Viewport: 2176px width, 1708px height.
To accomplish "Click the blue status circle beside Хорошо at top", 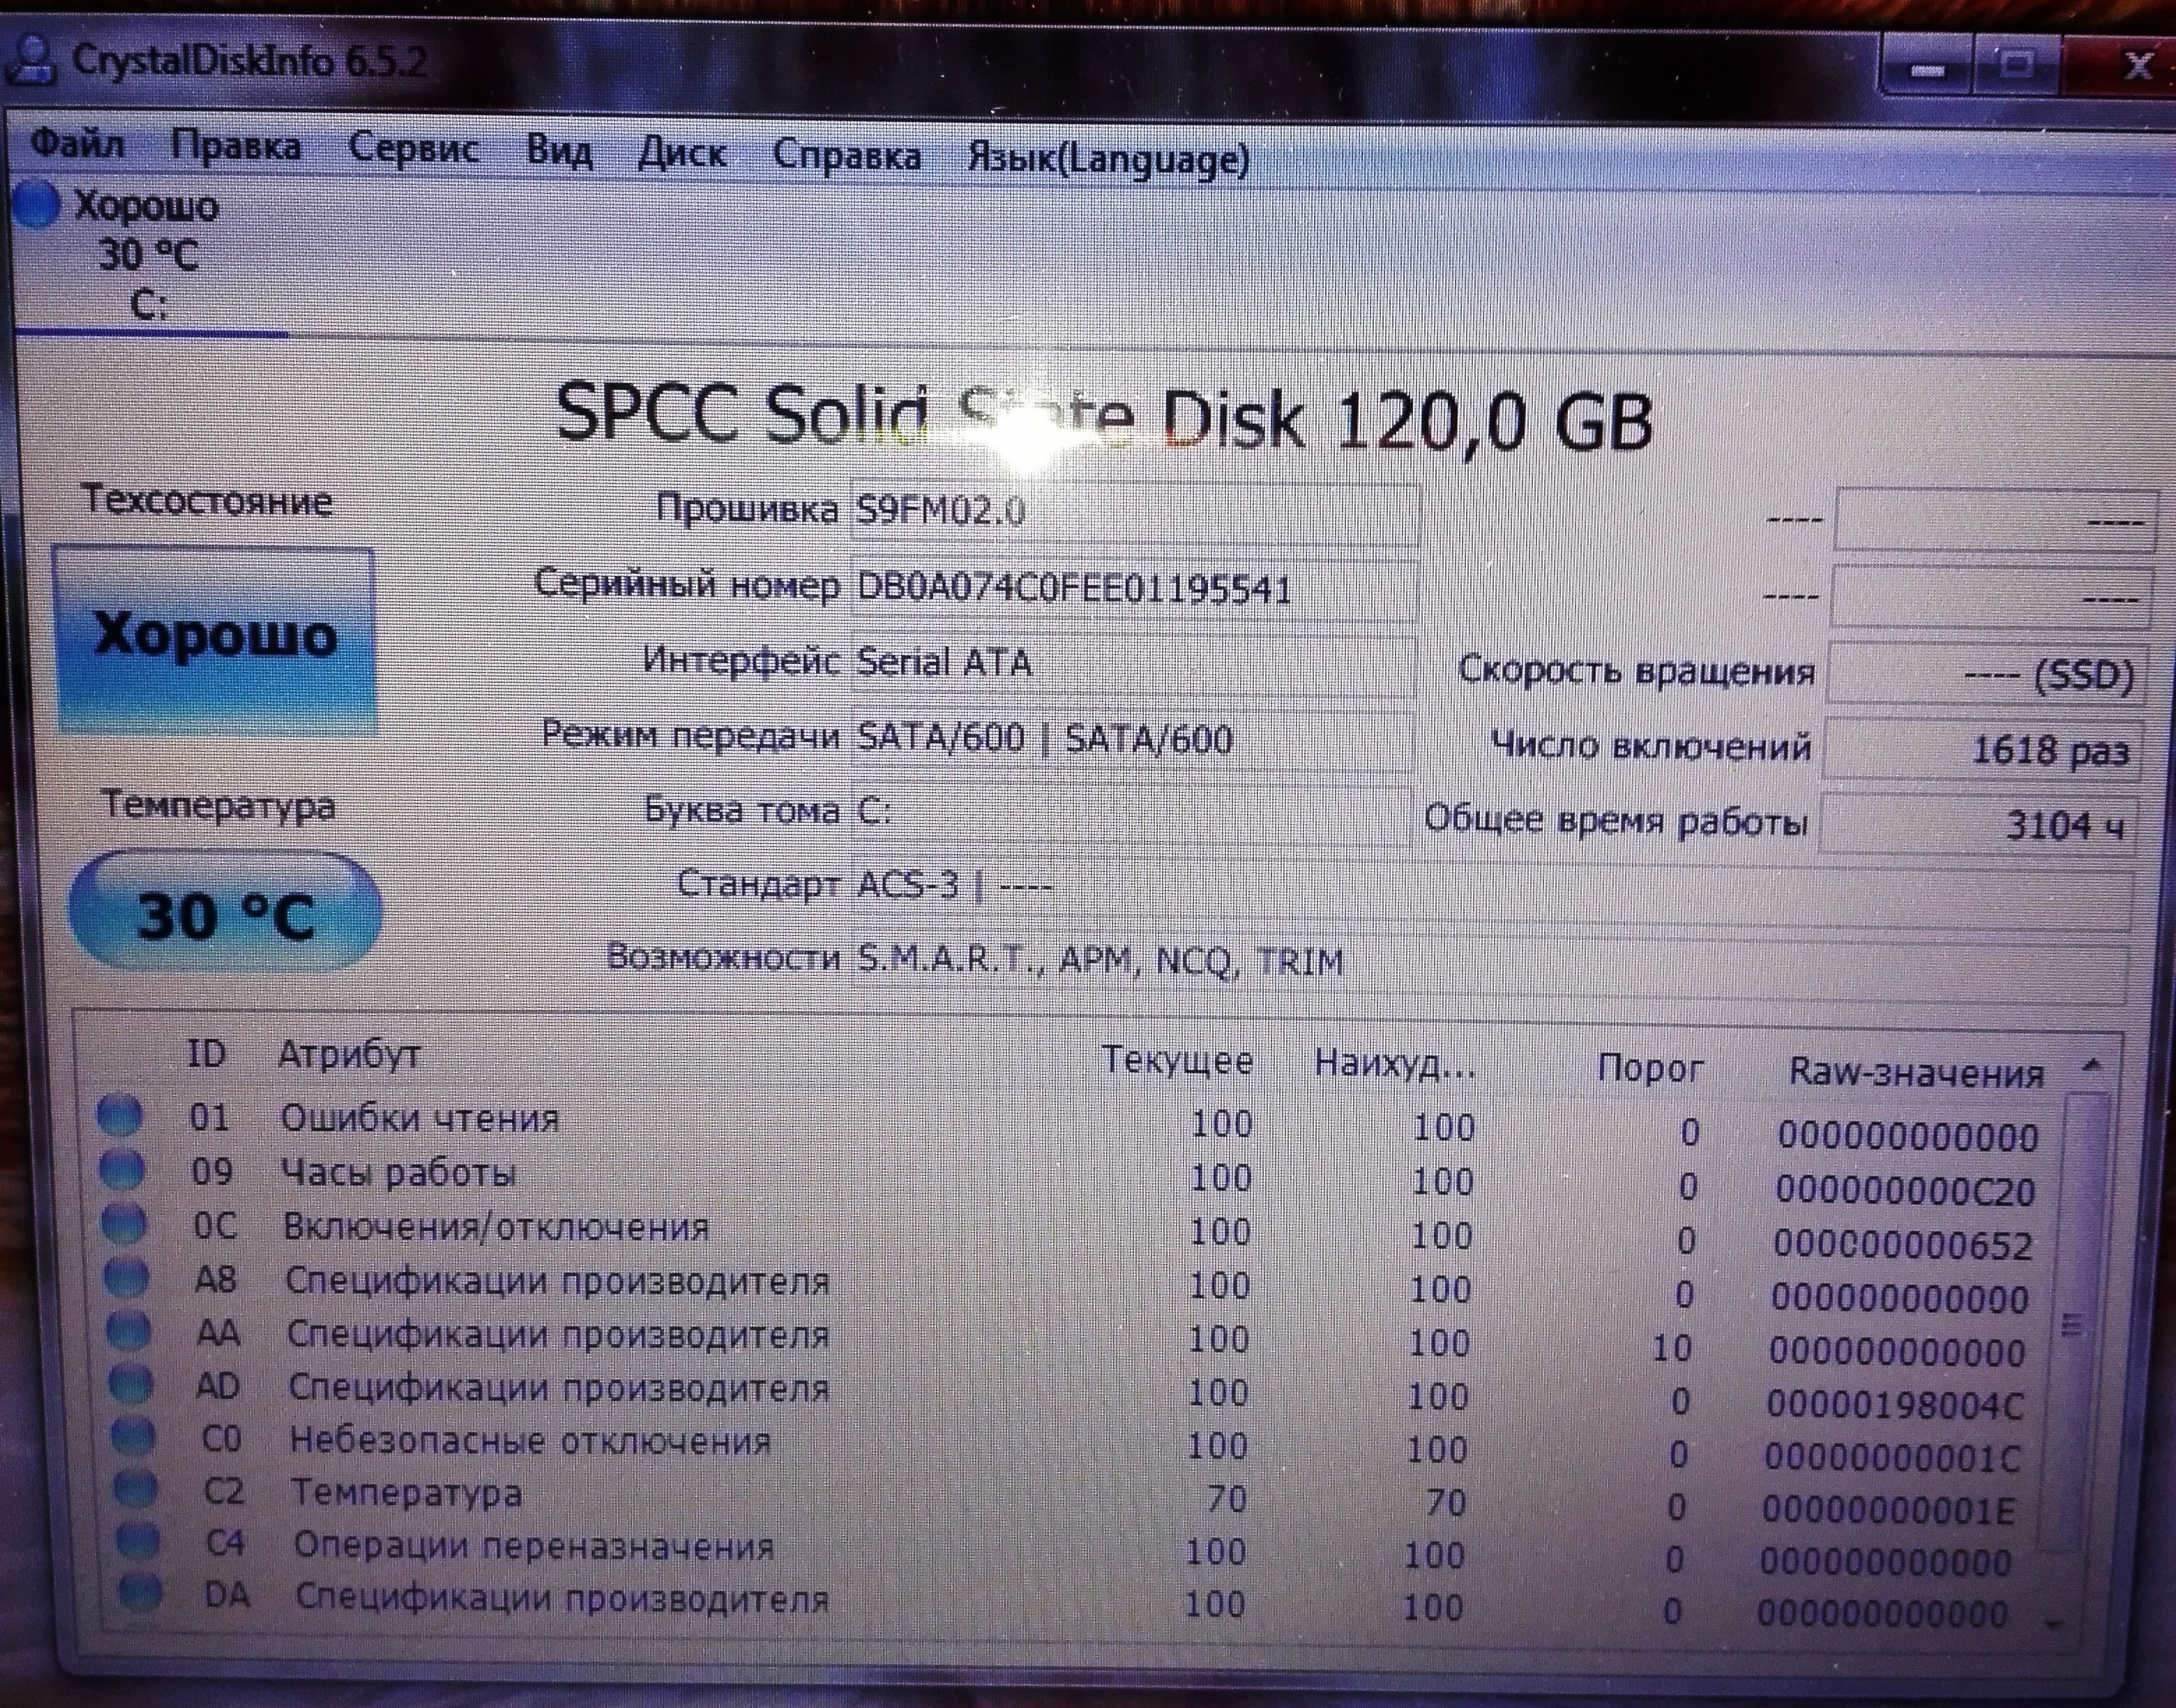I will pos(38,204).
